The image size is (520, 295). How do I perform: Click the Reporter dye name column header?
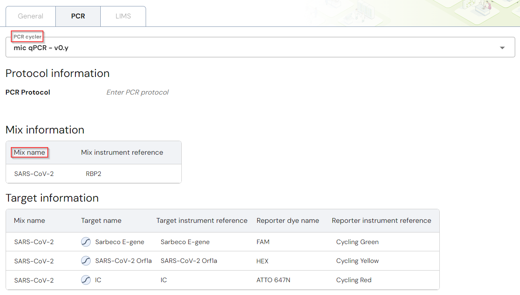[x=288, y=220]
